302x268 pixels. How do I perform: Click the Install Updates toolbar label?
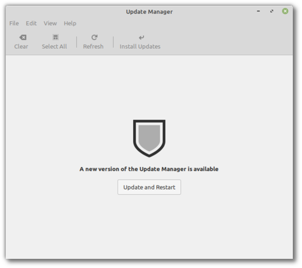point(140,46)
